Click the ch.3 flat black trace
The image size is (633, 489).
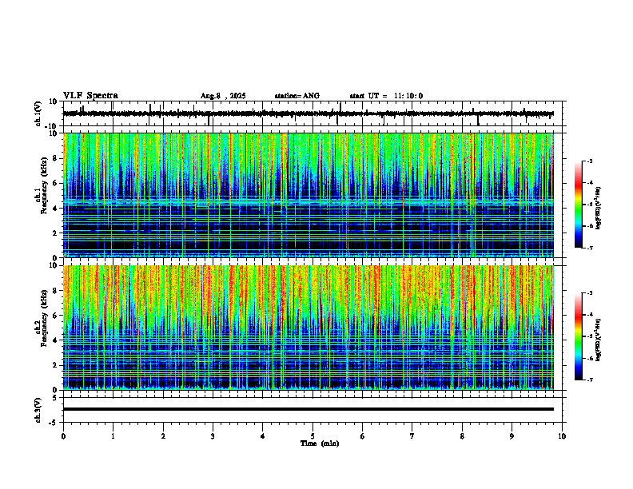309,409
